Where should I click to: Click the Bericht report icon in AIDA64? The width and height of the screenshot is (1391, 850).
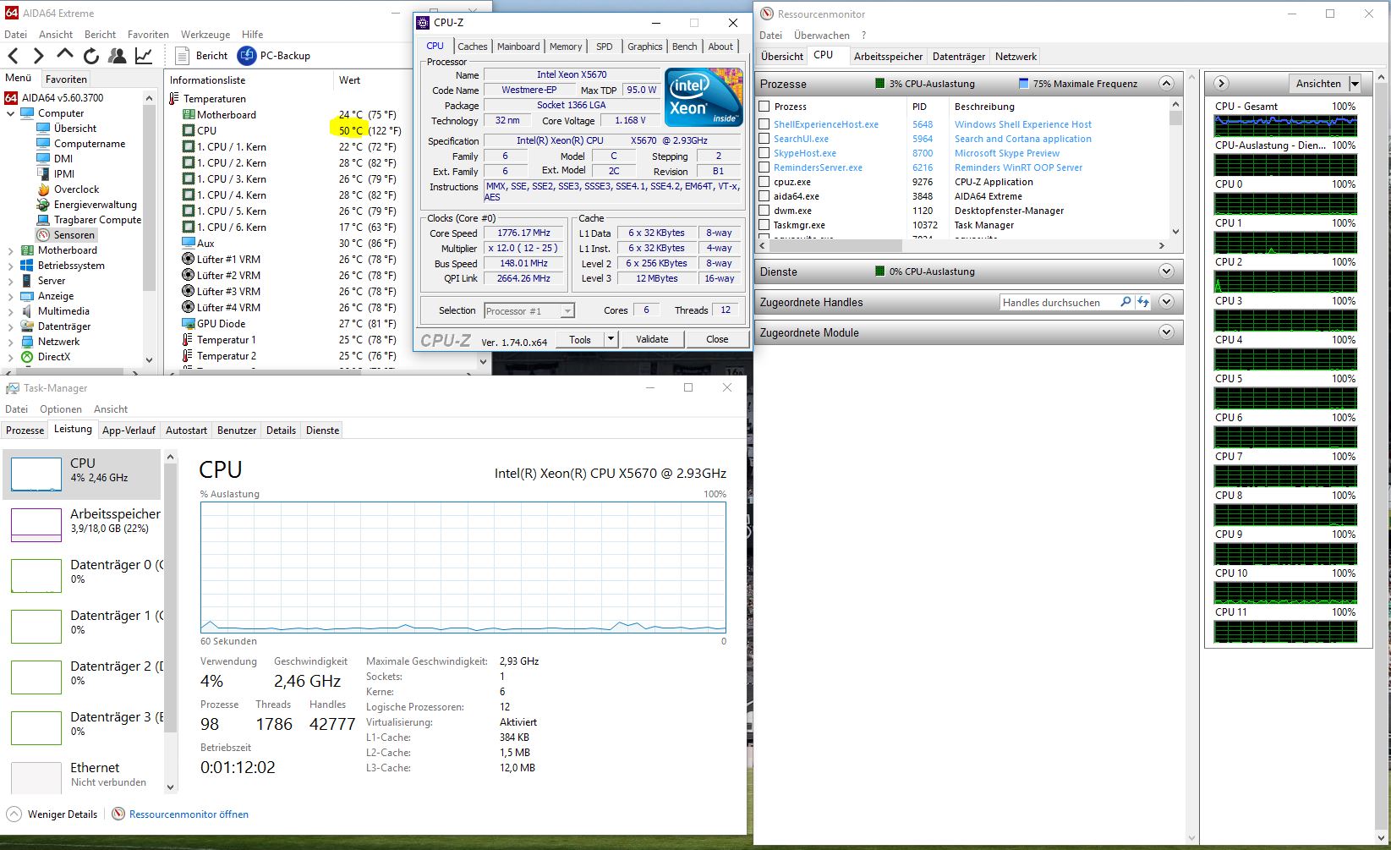click(182, 56)
